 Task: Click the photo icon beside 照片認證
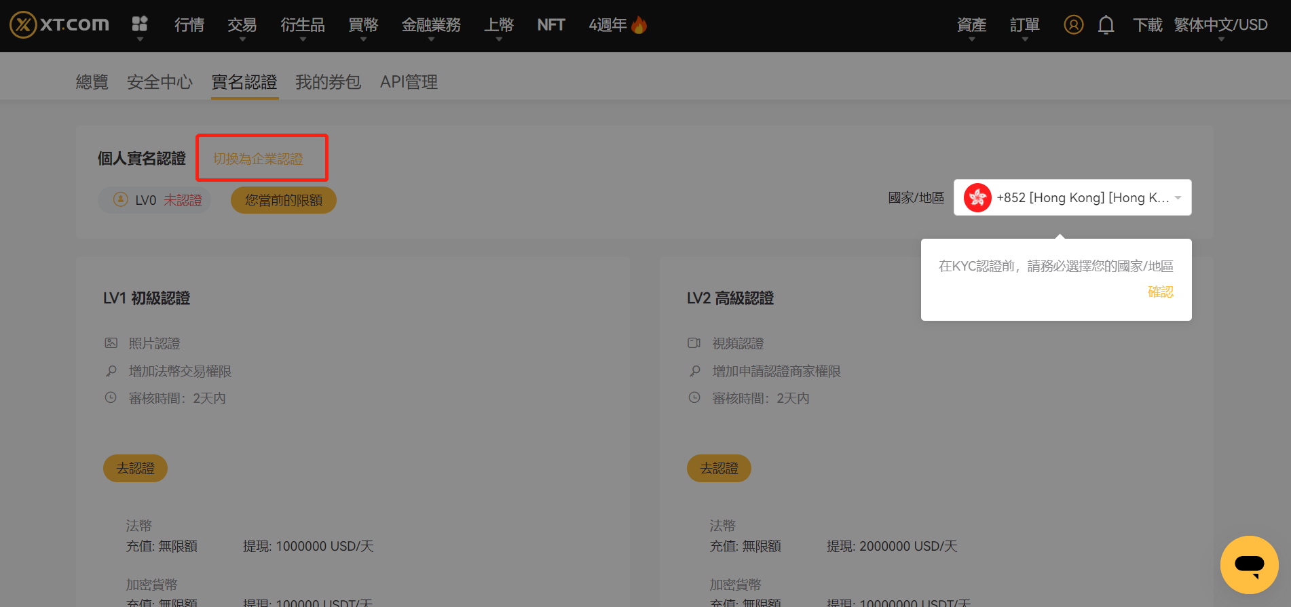[111, 343]
